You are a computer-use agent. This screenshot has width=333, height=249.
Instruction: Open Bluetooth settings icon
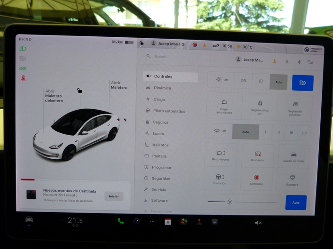(x=299, y=62)
